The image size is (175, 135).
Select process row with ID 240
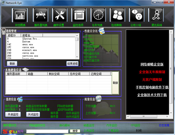[41, 53]
